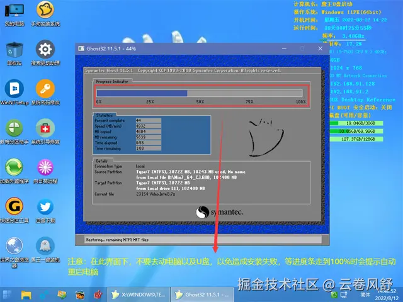Screen dimensions: 403x302
Task: Click the Connection type value Local
Action: (x=140, y=166)
